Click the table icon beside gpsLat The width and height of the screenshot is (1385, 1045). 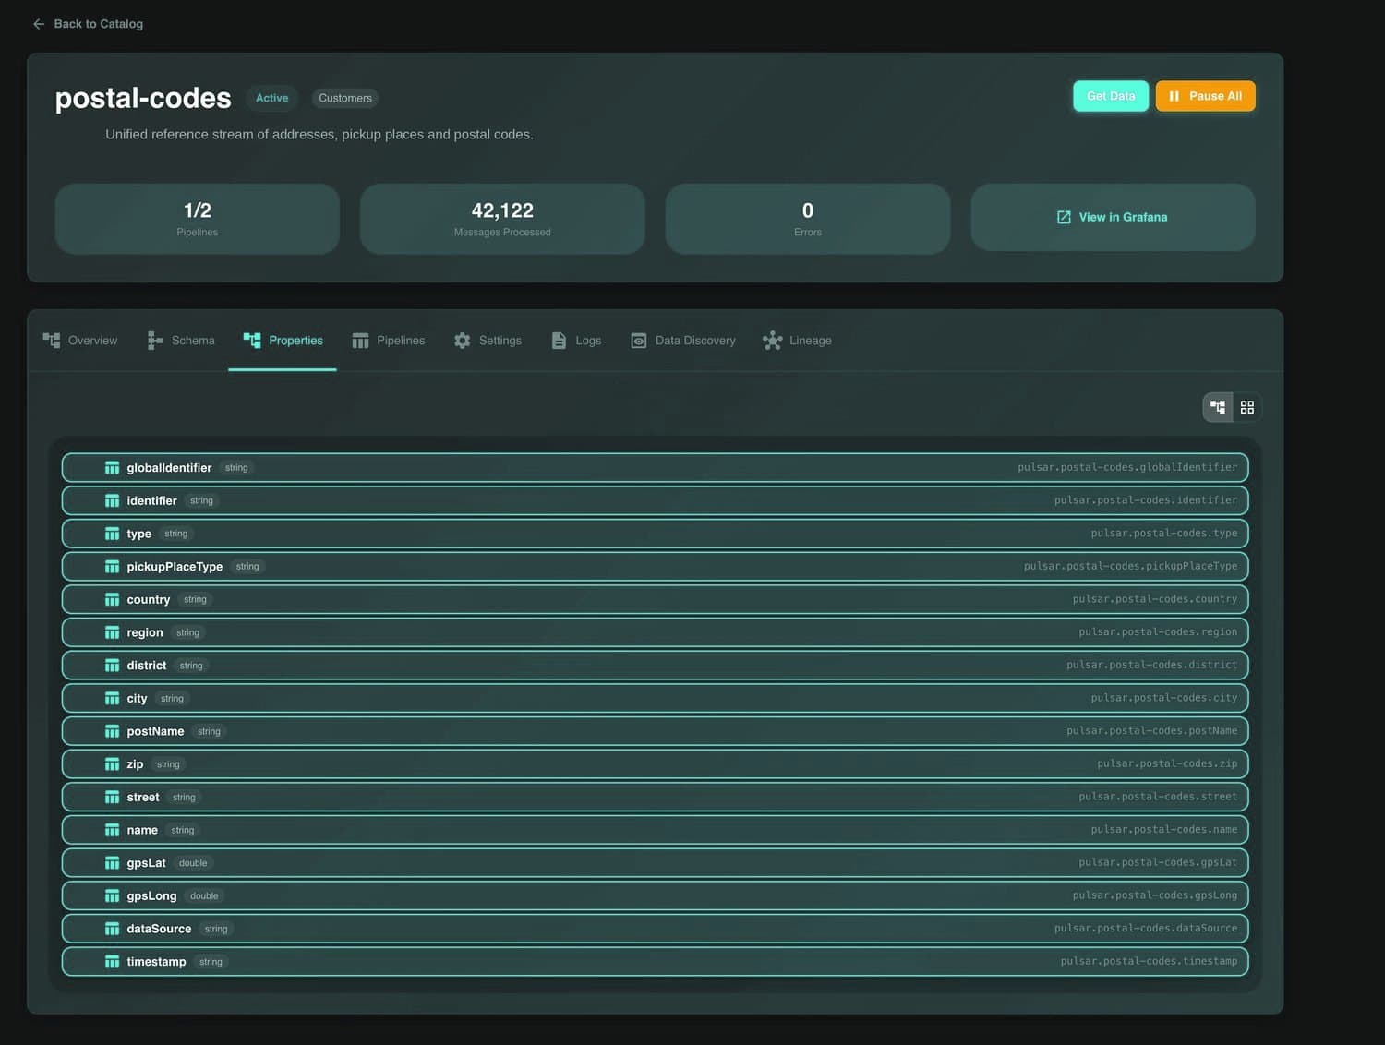click(x=112, y=863)
